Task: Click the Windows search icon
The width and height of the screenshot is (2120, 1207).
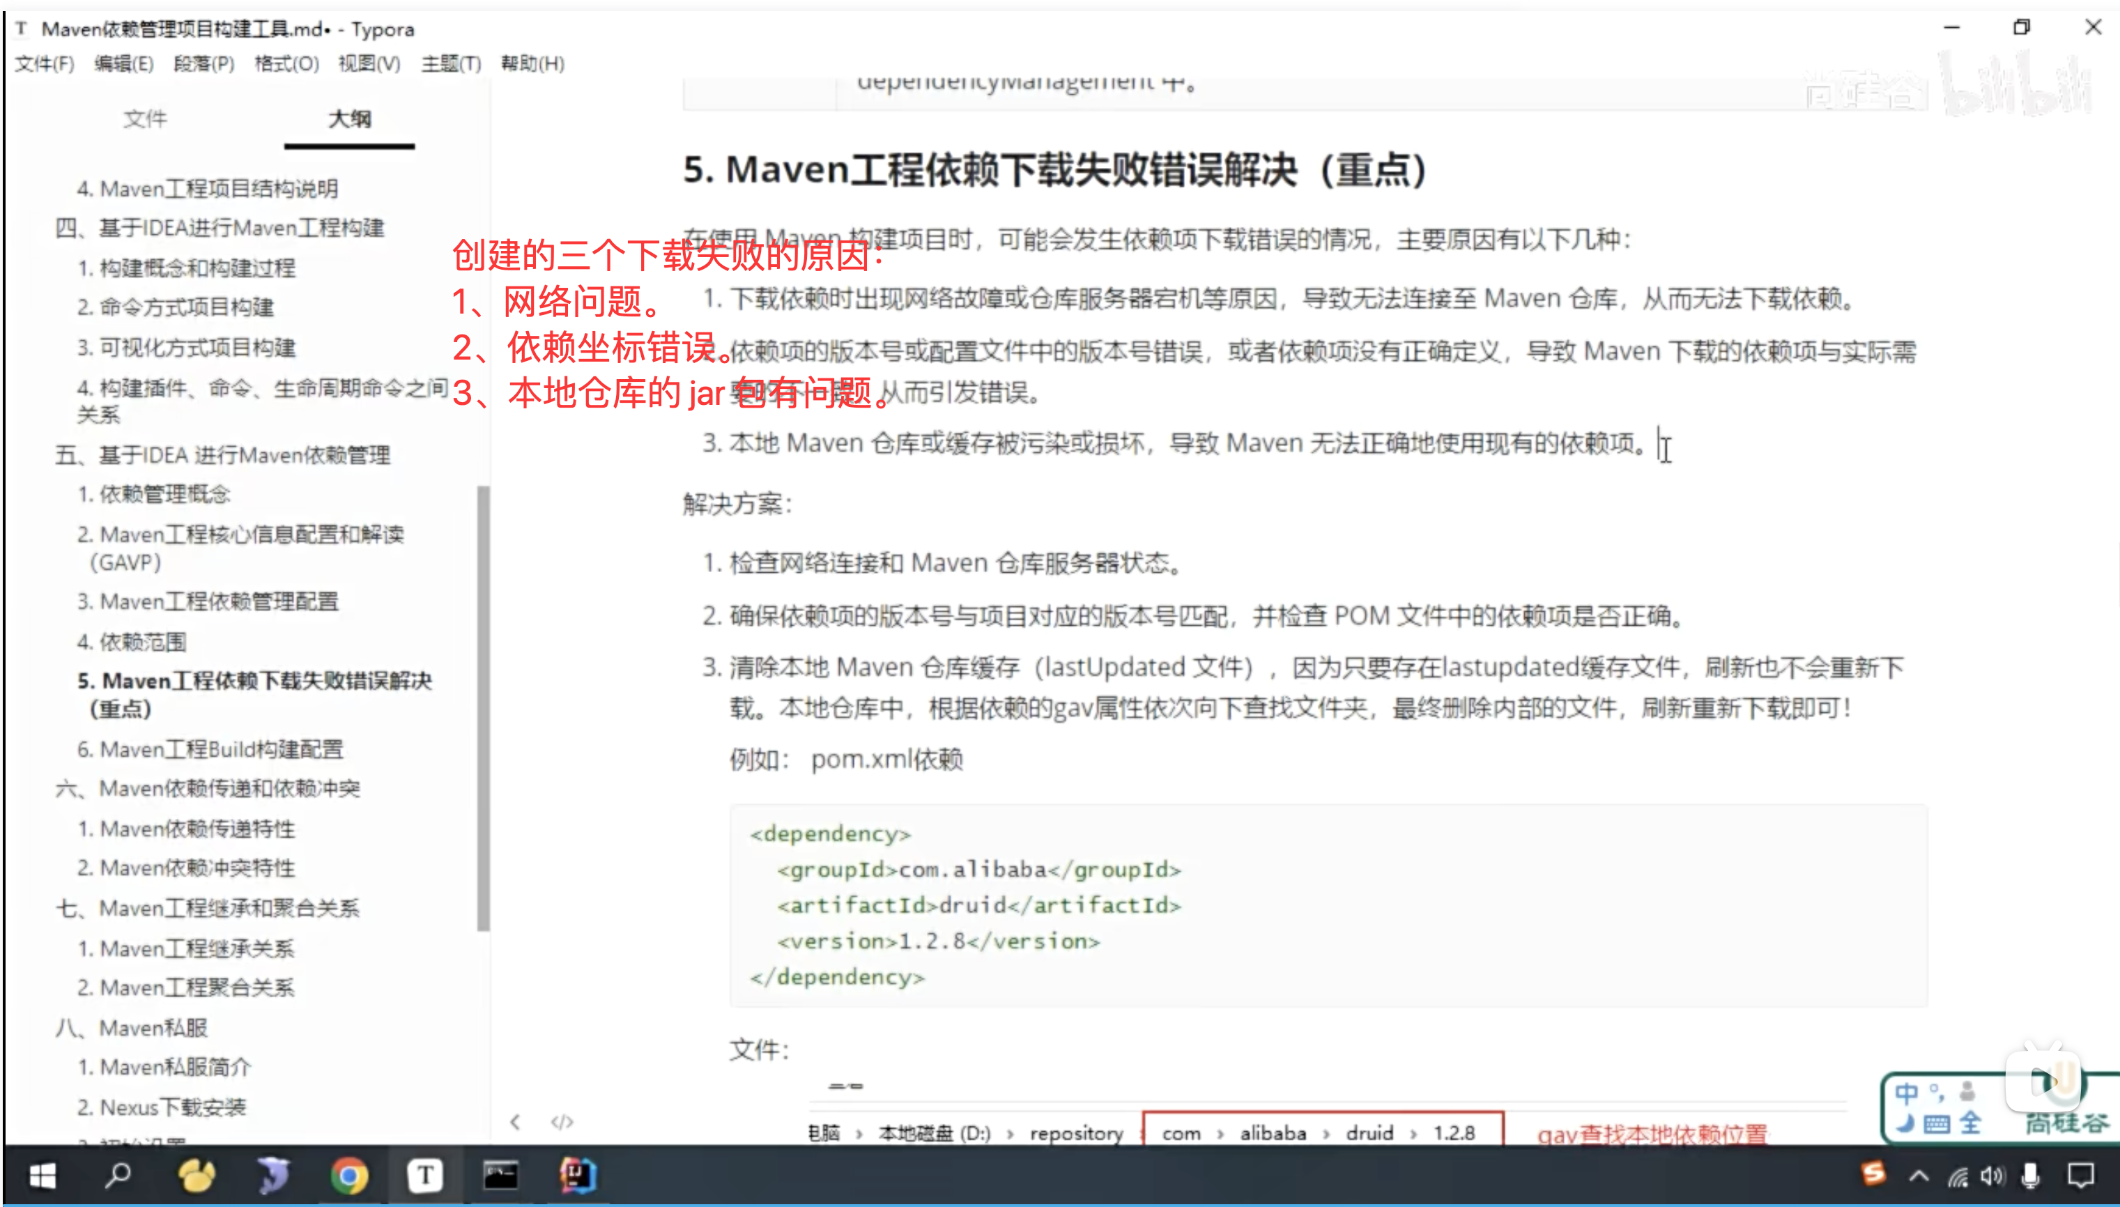Action: [118, 1175]
